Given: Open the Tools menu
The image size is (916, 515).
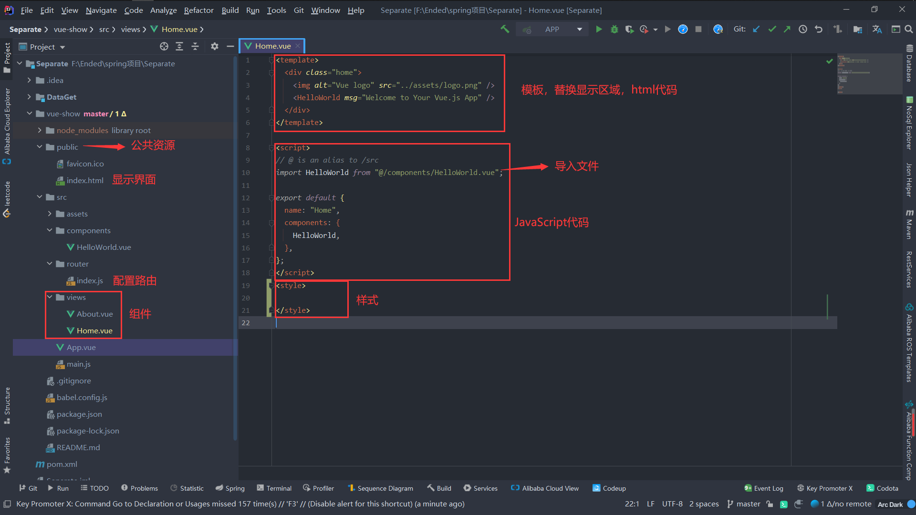Looking at the screenshot, I should [x=276, y=10].
